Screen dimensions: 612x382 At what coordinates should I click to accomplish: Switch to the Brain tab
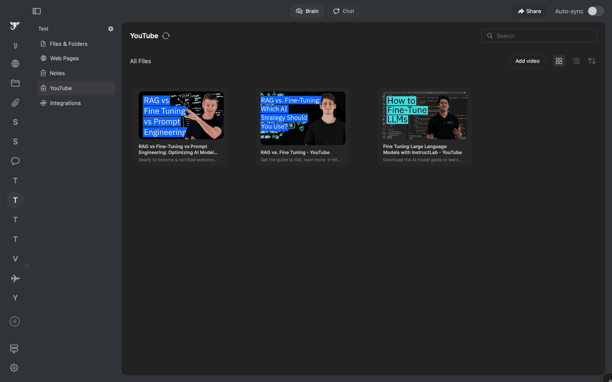coord(307,11)
